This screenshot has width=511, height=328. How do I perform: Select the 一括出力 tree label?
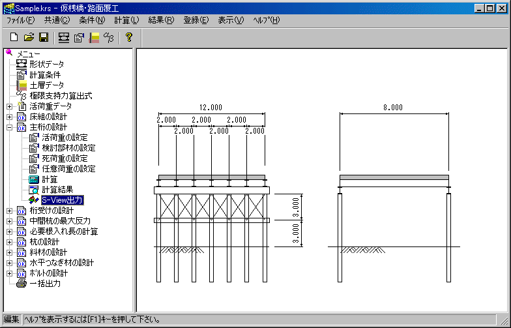45,283
